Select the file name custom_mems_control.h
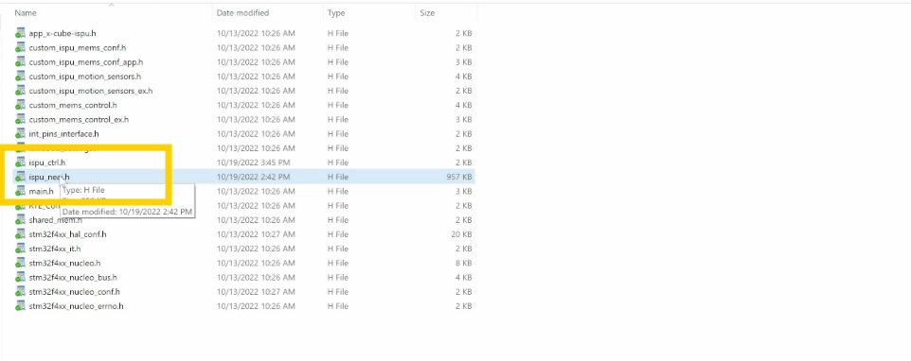 click(73, 105)
